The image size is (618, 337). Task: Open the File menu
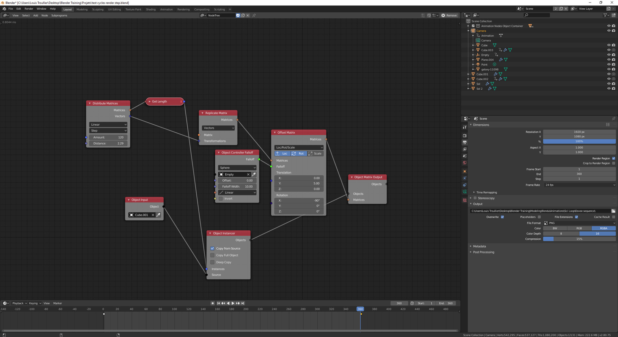click(x=11, y=9)
